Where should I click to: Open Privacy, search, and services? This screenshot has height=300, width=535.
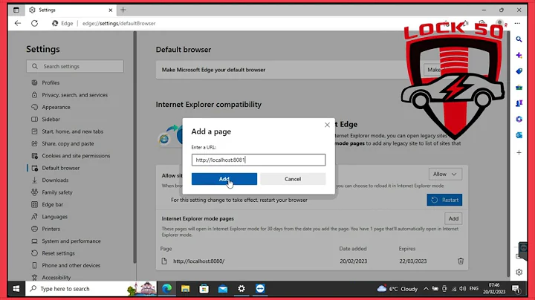tap(75, 95)
